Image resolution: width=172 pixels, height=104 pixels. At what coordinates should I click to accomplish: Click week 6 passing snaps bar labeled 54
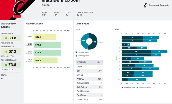pyautogui.click(x=136, y=51)
